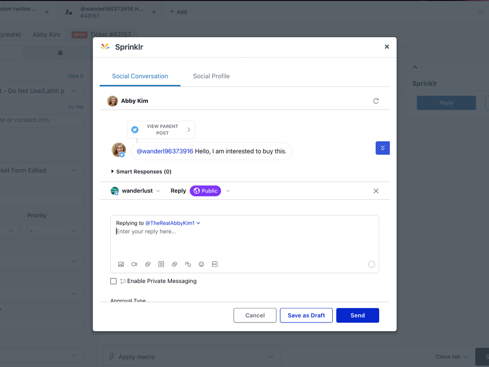
Task: Switch to the Social Profile tab
Action: (211, 76)
